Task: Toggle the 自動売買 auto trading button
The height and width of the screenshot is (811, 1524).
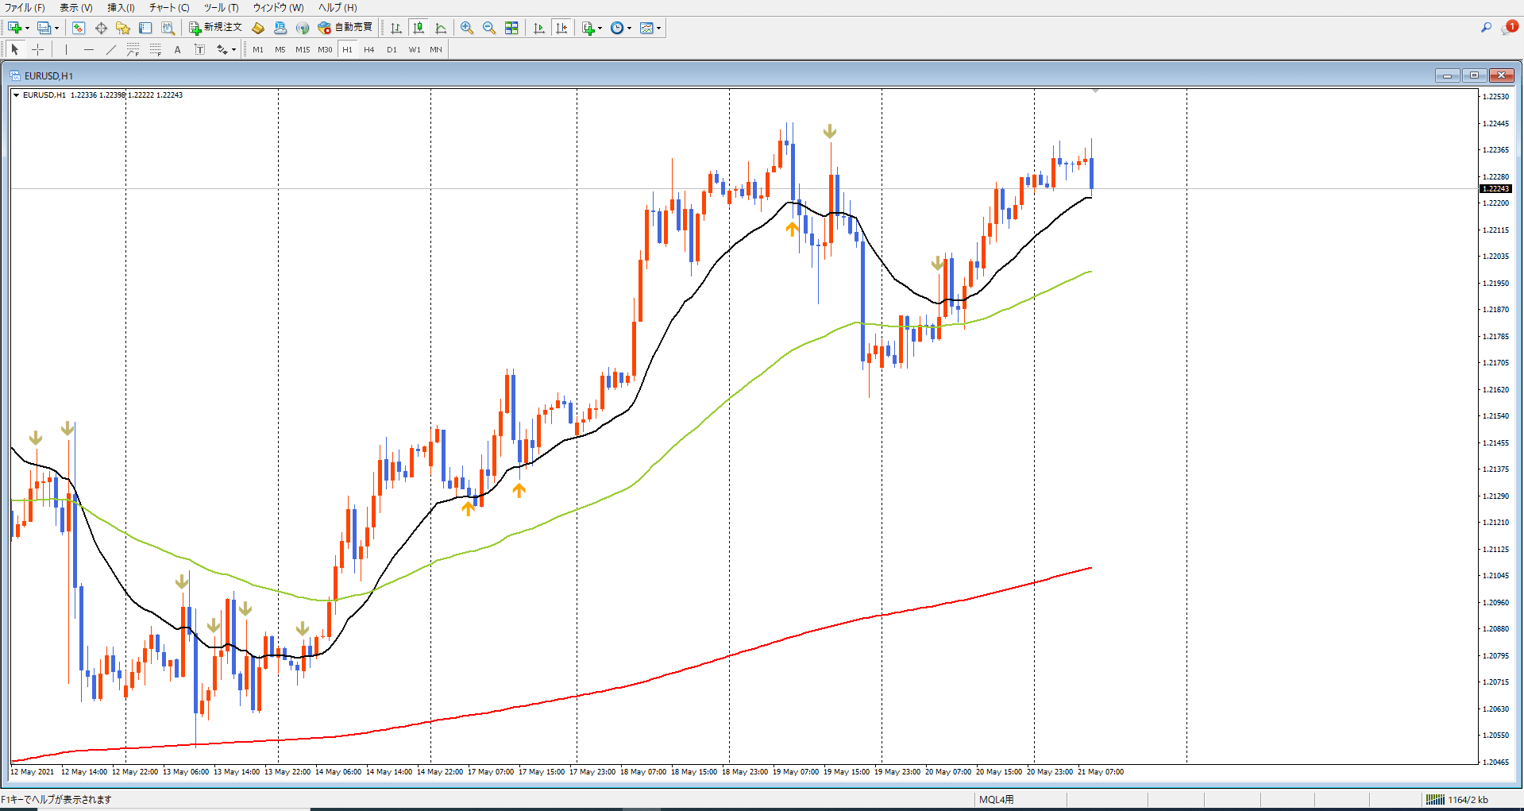Action: click(x=345, y=28)
